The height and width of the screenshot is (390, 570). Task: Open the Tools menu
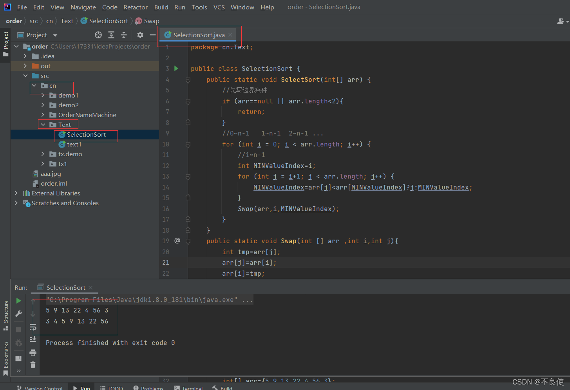(x=199, y=7)
